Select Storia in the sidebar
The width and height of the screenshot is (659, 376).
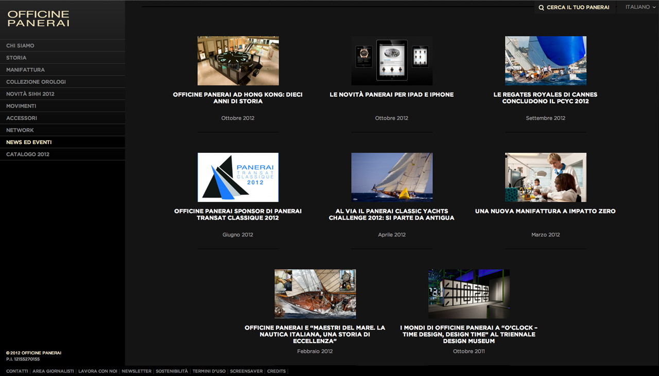coord(62,58)
